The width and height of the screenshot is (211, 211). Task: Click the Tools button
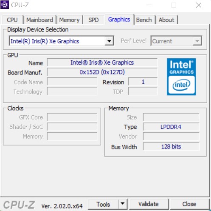tap(103, 204)
